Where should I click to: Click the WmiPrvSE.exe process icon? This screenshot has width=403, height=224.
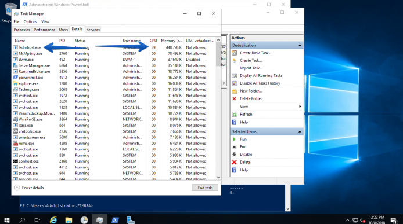[x=16, y=119]
